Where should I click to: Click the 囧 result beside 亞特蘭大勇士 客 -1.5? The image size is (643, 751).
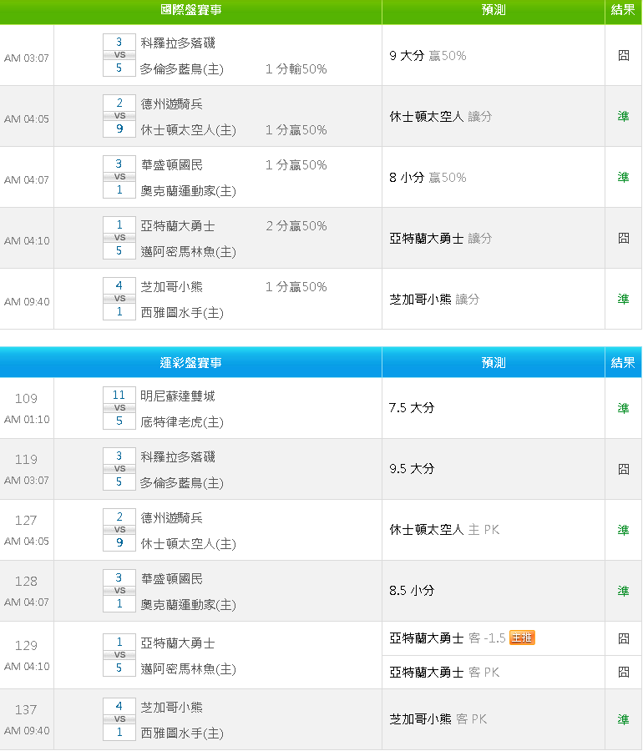[x=623, y=638]
